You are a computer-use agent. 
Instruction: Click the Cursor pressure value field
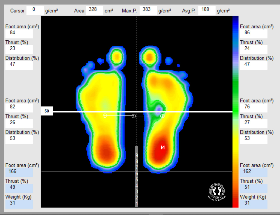click(35, 10)
